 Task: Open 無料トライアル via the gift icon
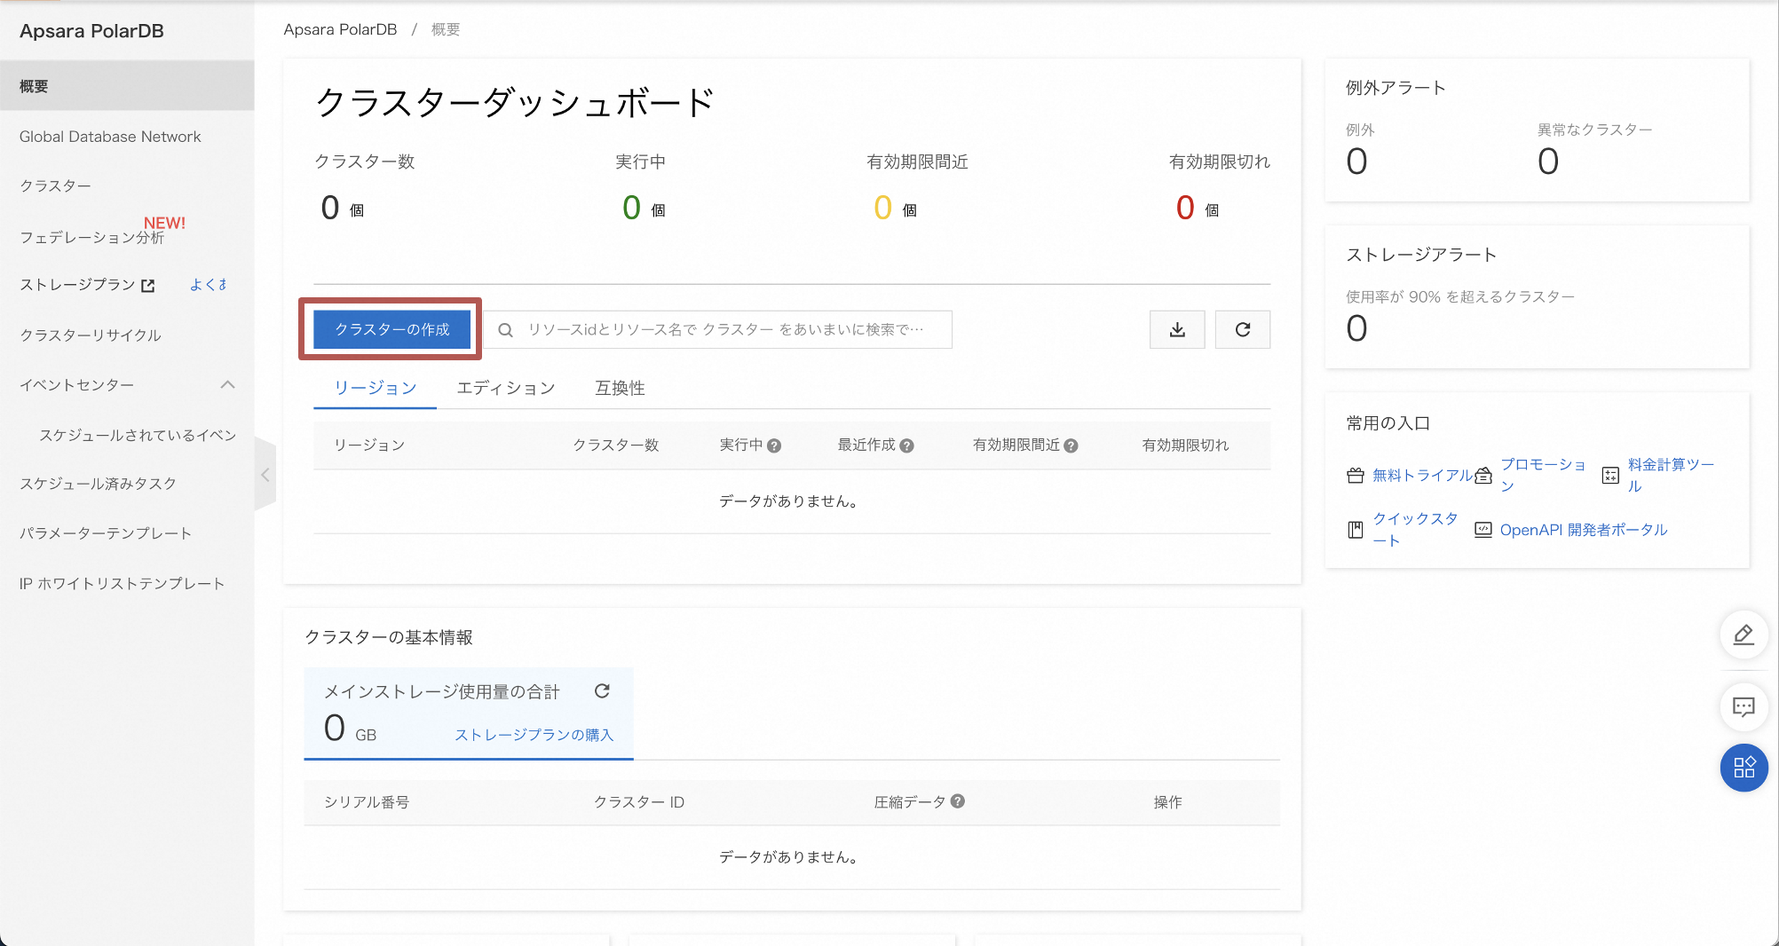[x=1356, y=475]
